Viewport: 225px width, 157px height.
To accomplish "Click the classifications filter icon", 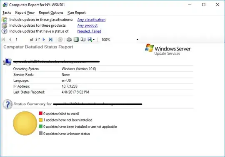I will pos(5,20).
